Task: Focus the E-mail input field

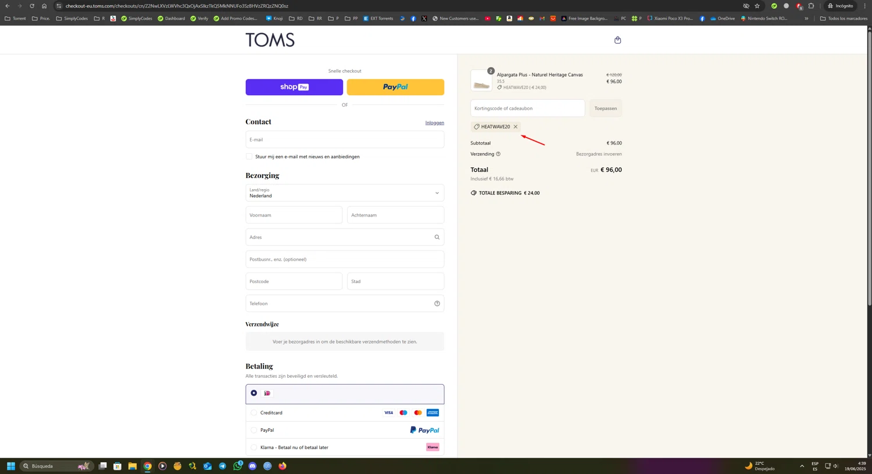Action: (345, 139)
